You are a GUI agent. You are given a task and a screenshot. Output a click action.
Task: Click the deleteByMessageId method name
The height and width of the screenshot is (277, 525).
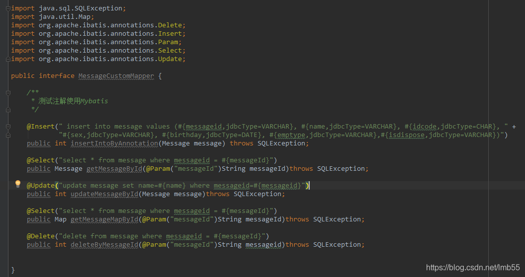click(x=104, y=245)
